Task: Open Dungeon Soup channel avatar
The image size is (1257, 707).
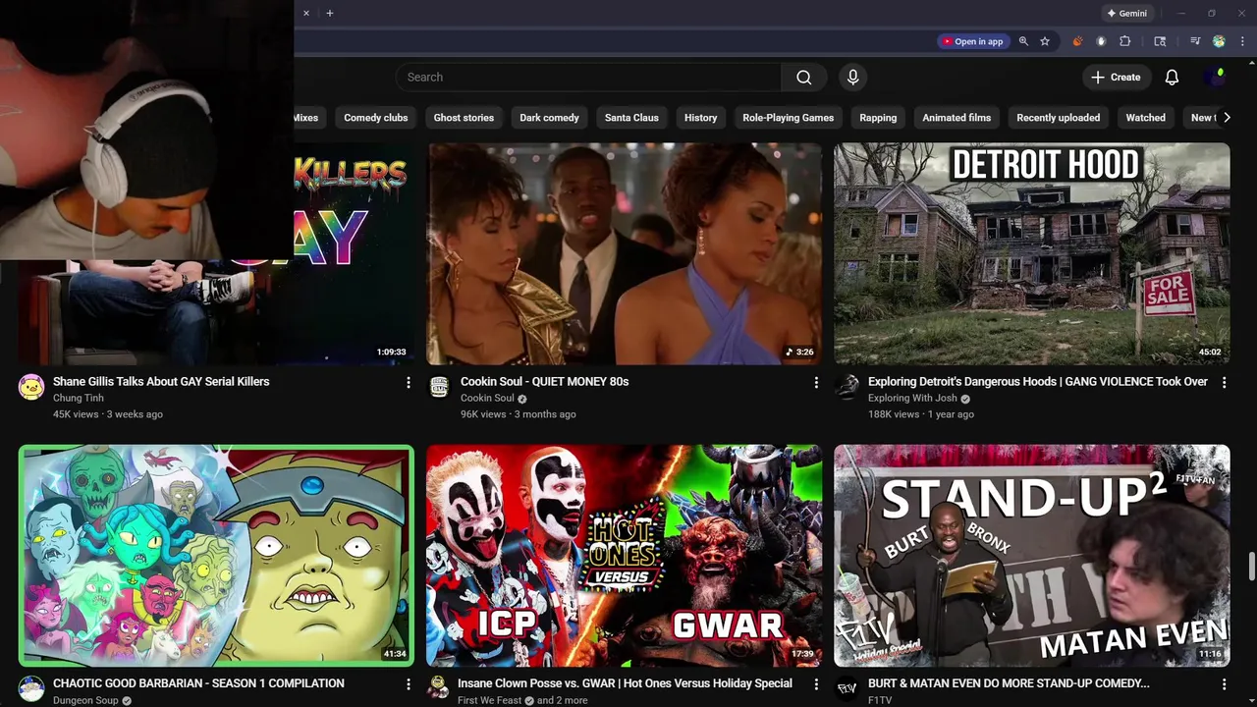Action: click(31, 688)
